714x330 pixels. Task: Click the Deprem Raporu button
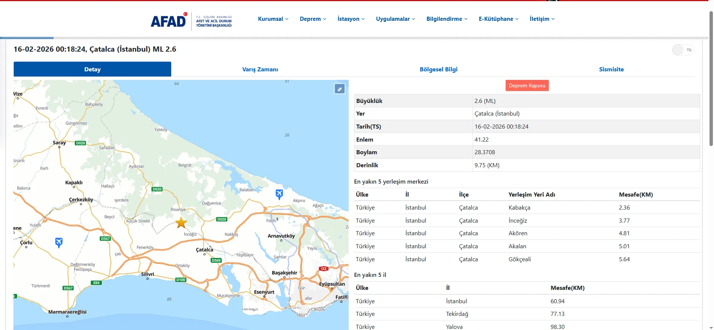point(526,86)
